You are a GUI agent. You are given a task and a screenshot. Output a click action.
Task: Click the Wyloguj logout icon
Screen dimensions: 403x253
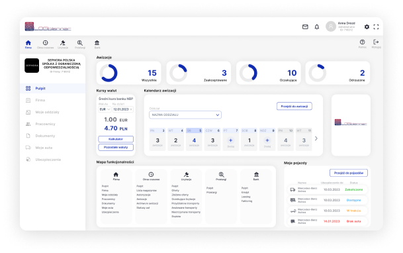point(376,42)
